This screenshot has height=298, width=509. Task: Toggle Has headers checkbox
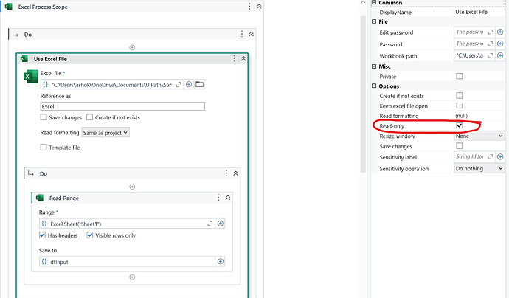tap(42, 235)
